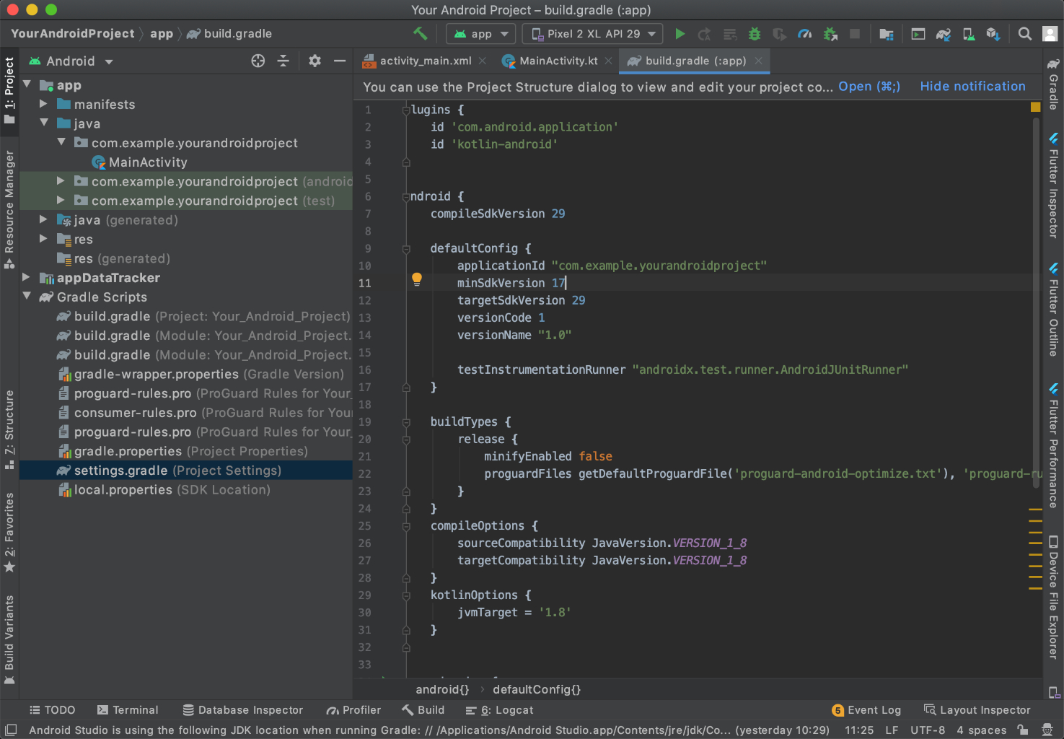Viewport: 1064px width, 739px height.
Task: Open the Android project view dropdown
Action: click(71, 61)
